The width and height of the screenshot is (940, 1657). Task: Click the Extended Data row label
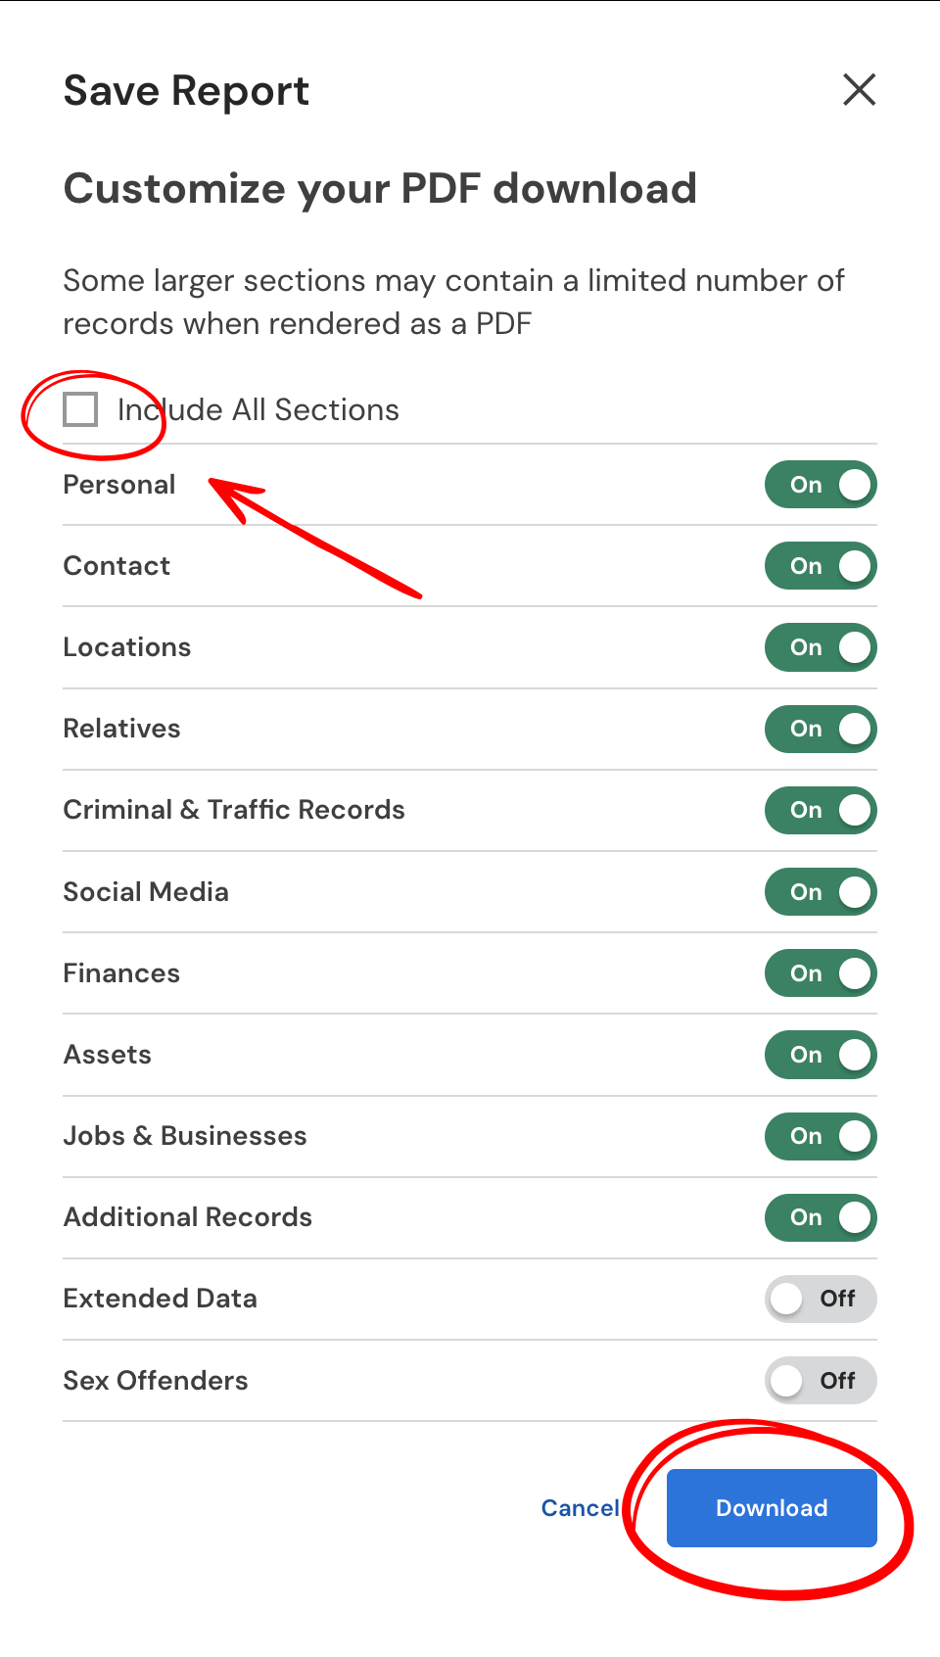161,1299
